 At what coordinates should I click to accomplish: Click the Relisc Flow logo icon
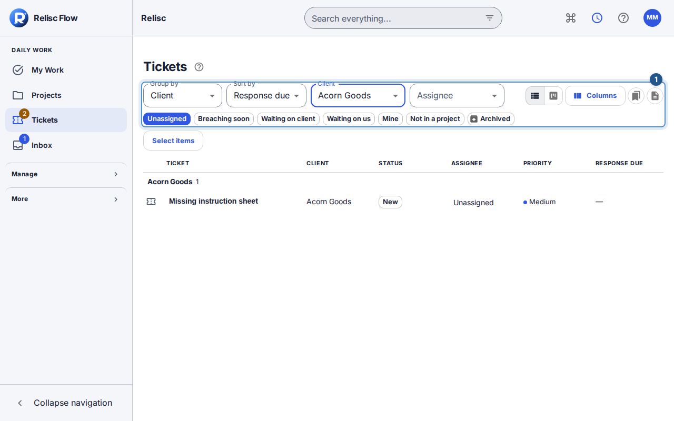pos(18,18)
